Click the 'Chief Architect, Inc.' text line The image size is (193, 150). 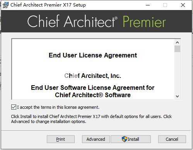point(93,76)
